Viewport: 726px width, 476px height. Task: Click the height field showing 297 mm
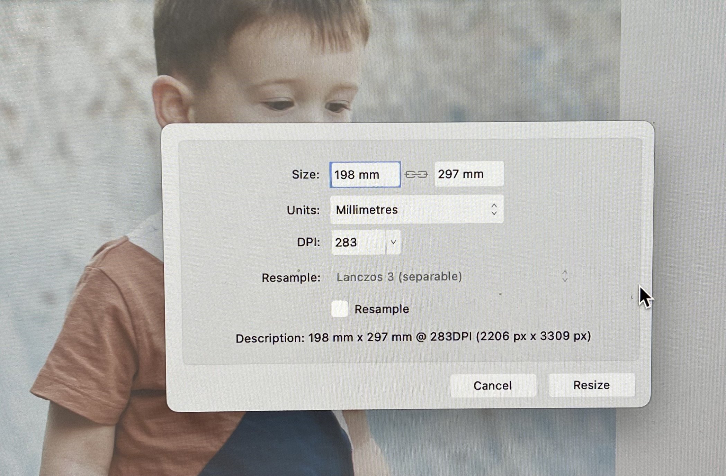469,174
